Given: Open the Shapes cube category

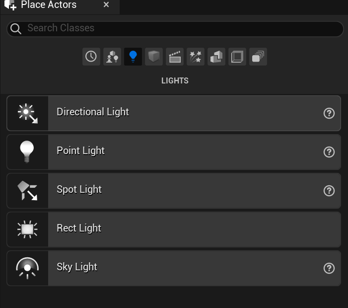Looking at the screenshot, I should tap(154, 57).
